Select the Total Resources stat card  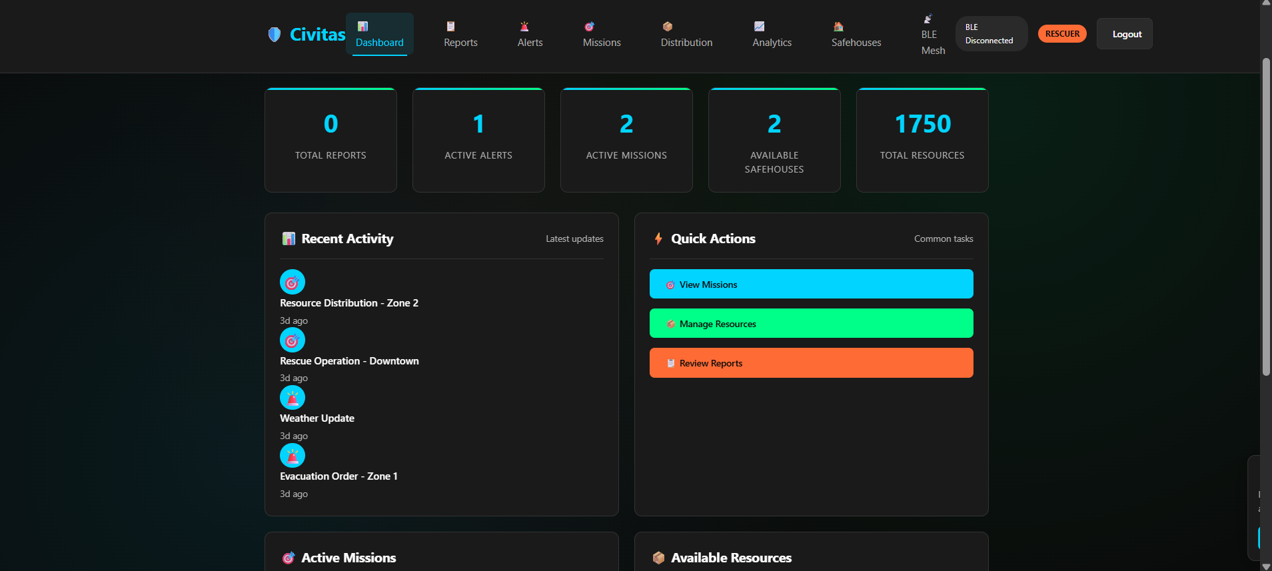(x=923, y=140)
